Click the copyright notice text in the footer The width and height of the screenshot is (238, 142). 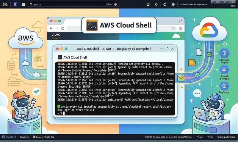168,137
